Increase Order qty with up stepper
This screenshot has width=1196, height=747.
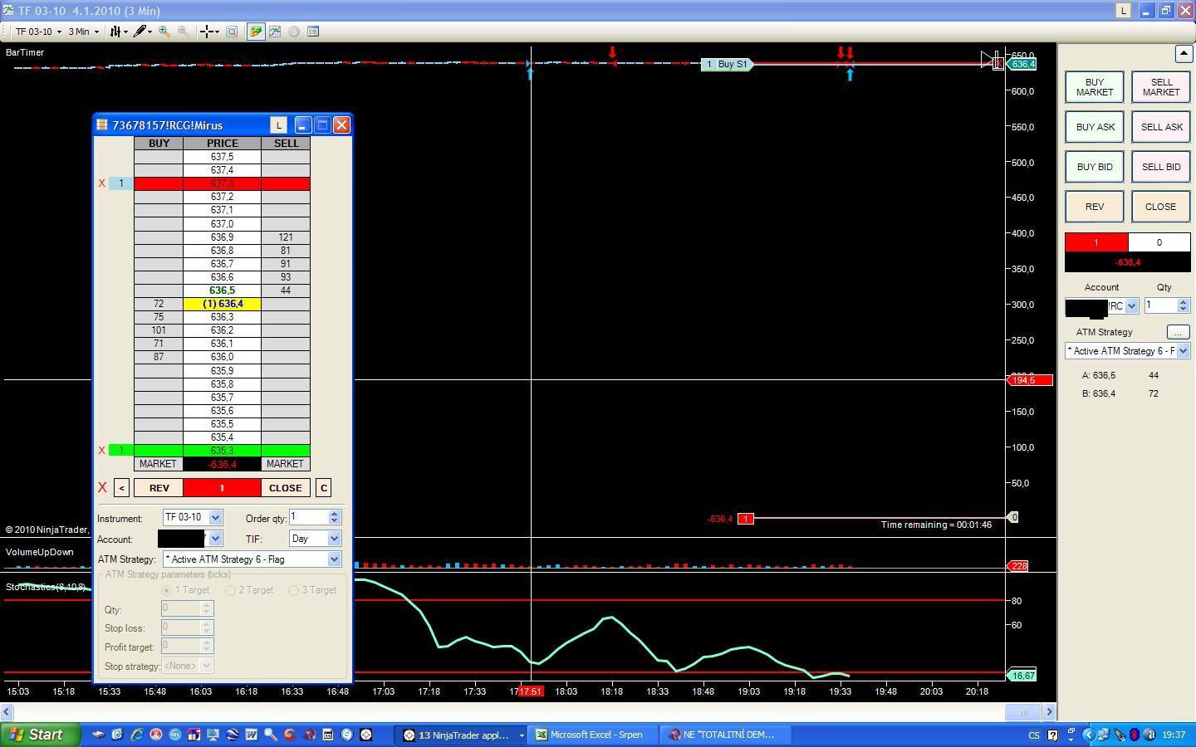point(335,514)
